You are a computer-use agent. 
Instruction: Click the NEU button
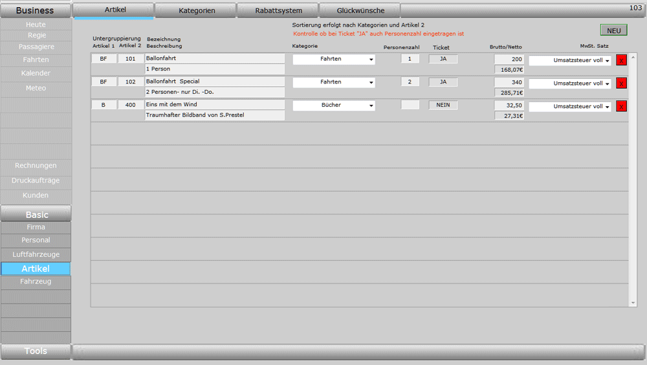pyautogui.click(x=613, y=30)
